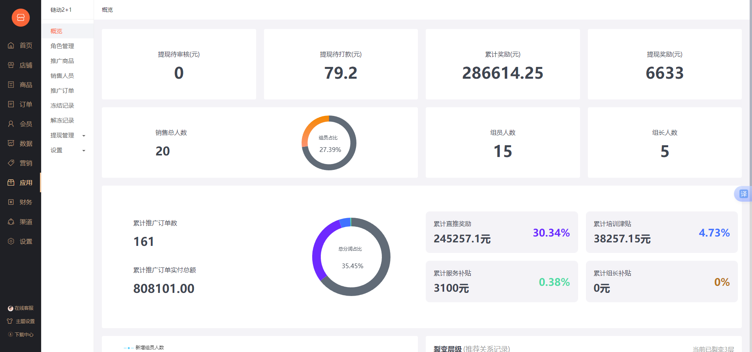Select 角色管理 in the submenu
The width and height of the screenshot is (752, 352).
click(x=62, y=46)
